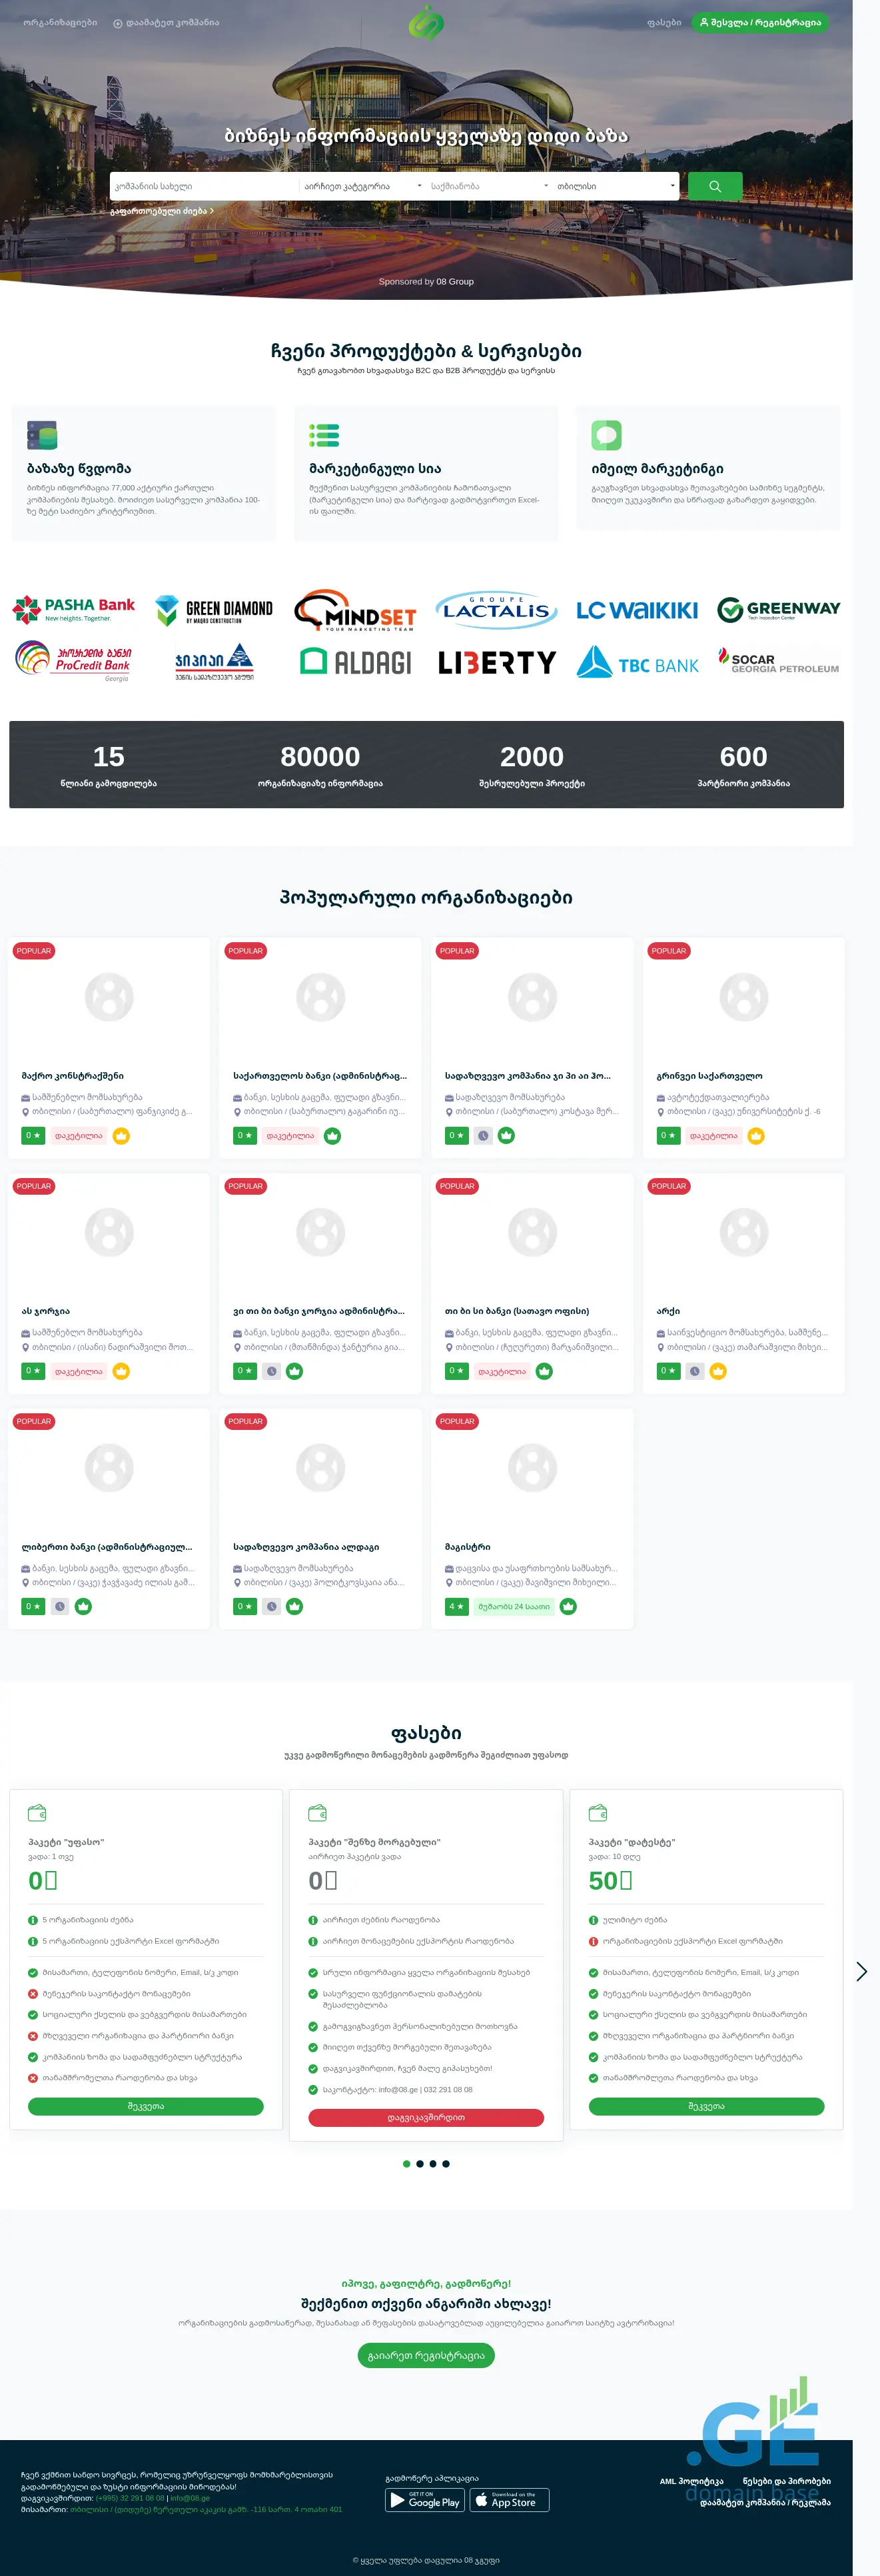Click the Liberty bank logo

[x=496, y=662]
